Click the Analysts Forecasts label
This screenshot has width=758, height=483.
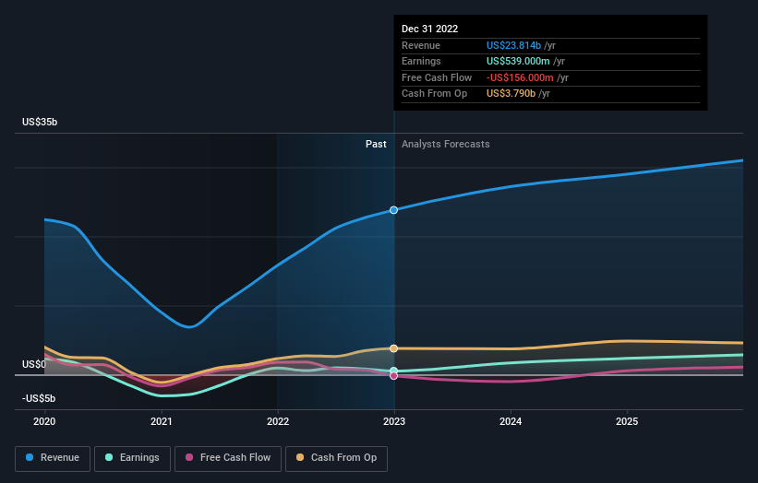pyautogui.click(x=446, y=144)
